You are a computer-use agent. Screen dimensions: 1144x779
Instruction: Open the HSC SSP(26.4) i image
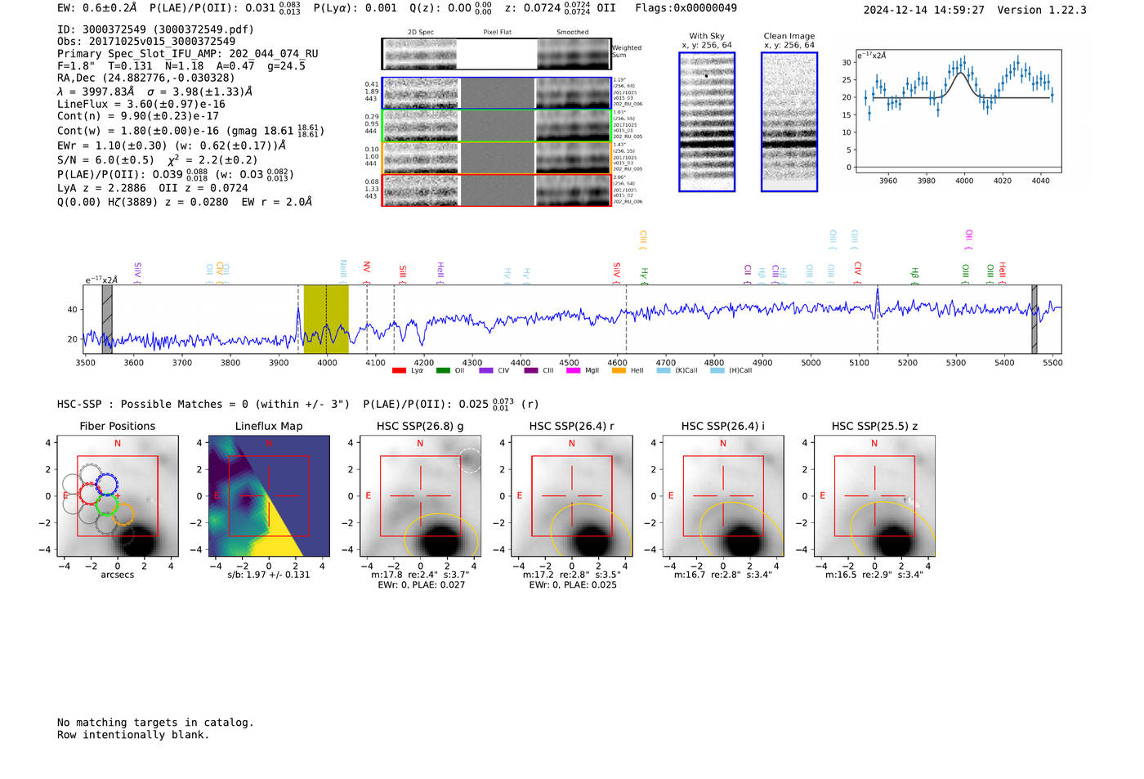pos(723,496)
